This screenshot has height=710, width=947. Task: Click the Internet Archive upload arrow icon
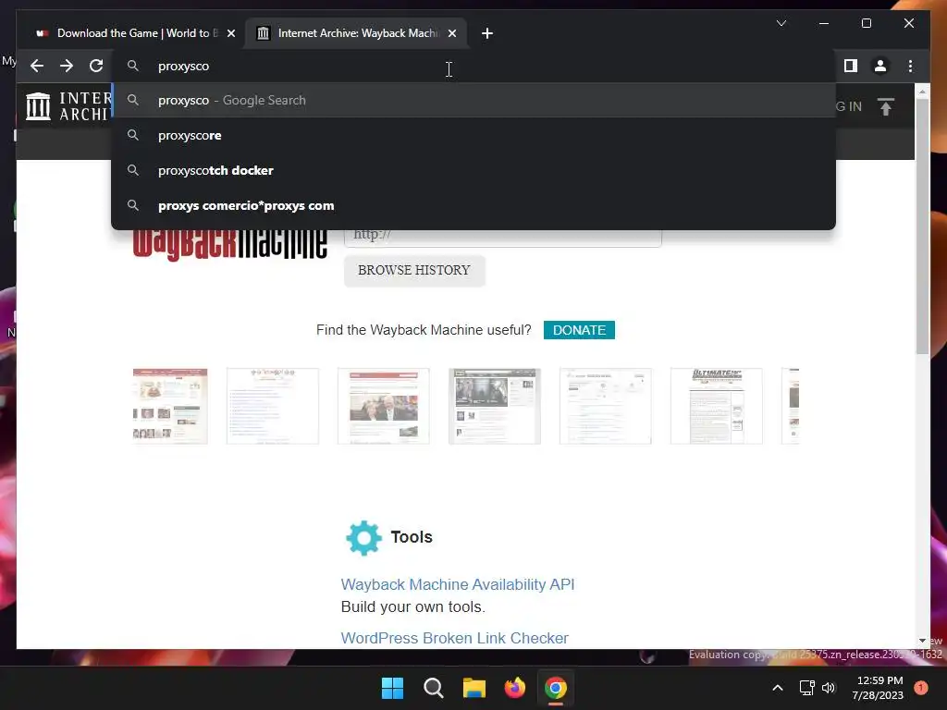pyautogui.click(x=885, y=107)
